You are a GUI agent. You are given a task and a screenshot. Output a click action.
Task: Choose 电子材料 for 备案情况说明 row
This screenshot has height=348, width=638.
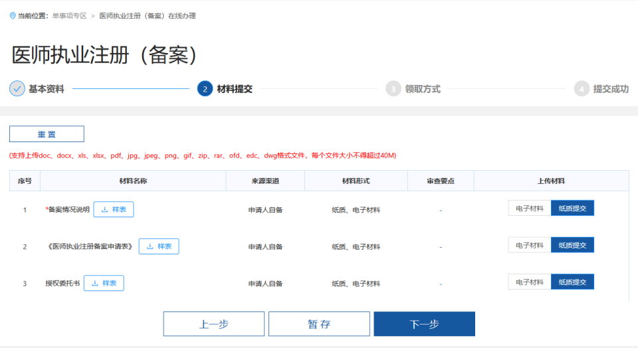(x=530, y=208)
